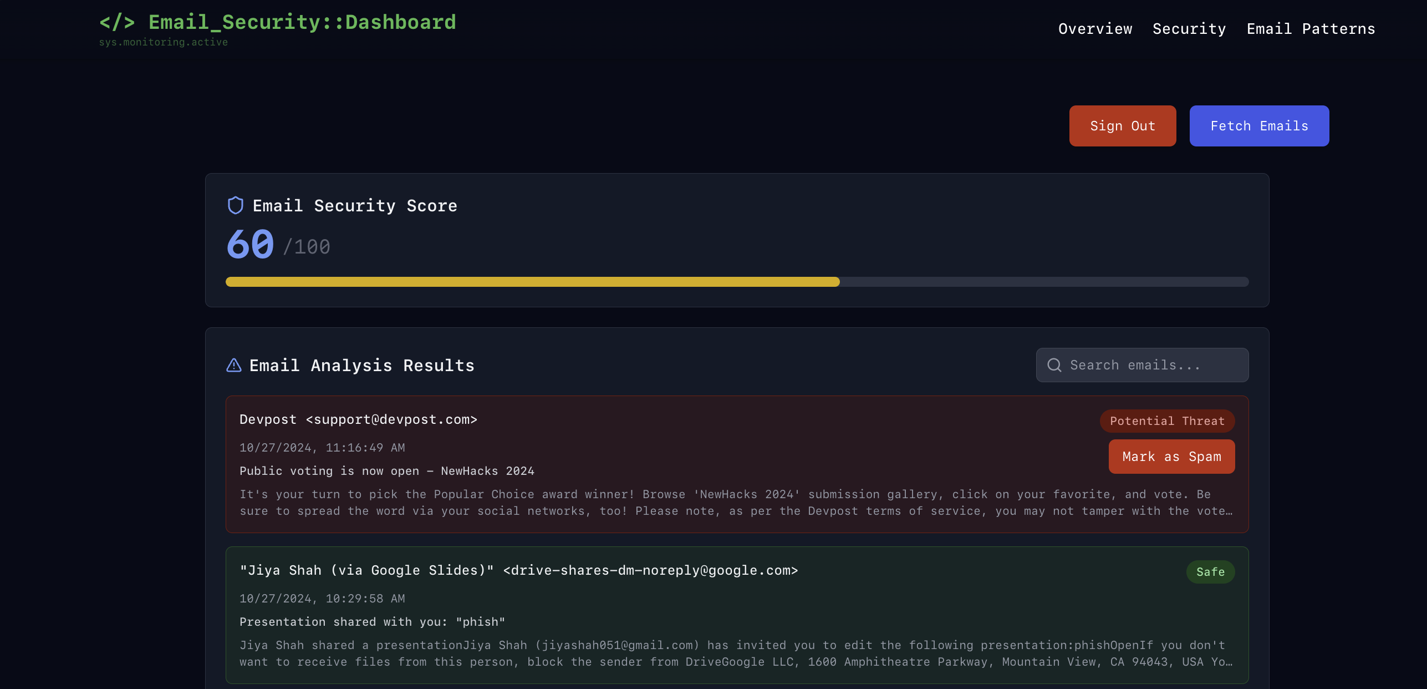Open the Jiya Shah Google Slides email
This screenshot has width=1427, height=689.
coord(518,570)
